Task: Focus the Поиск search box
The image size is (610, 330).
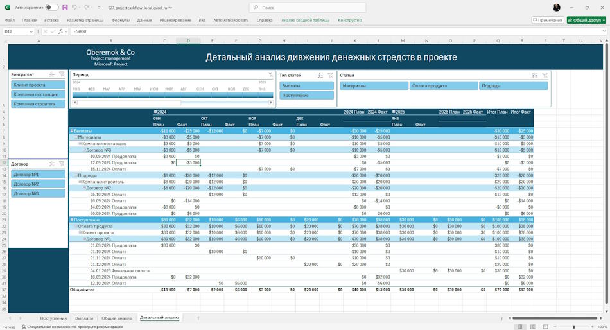Action: 308,8
